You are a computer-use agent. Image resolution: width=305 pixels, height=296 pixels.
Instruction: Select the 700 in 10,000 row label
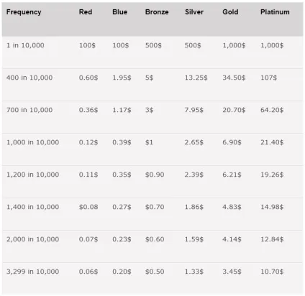[x=29, y=110]
